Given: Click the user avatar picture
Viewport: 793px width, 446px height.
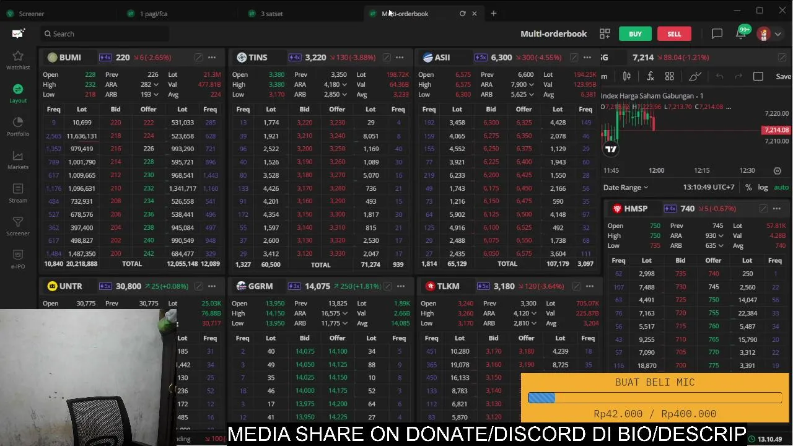Looking at the screenshot, I should tap(763, 33).
